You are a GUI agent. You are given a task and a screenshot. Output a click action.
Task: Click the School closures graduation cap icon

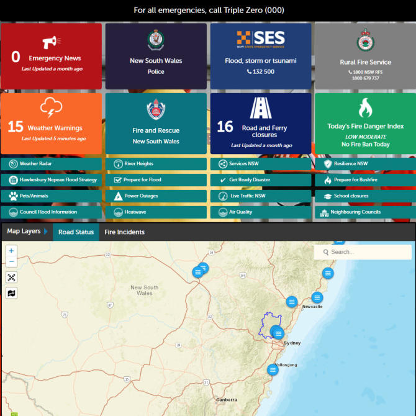coord(328,196)
